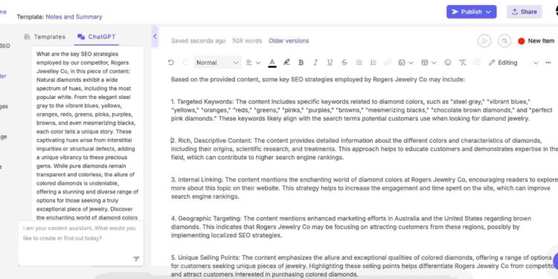Click the greyed icon before Editing

tap(477, 62)
